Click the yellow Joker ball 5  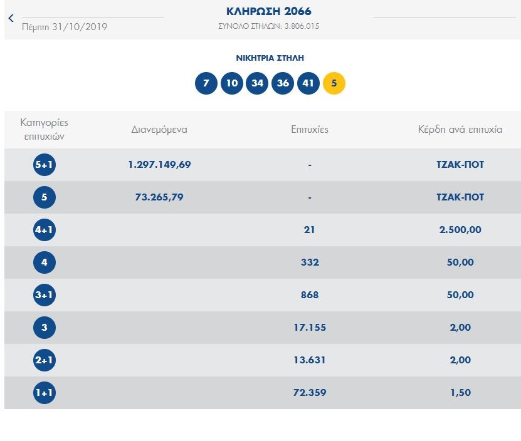[x=334, y=83]
